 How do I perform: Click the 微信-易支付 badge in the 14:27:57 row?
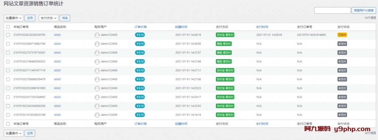coord(224,52)
